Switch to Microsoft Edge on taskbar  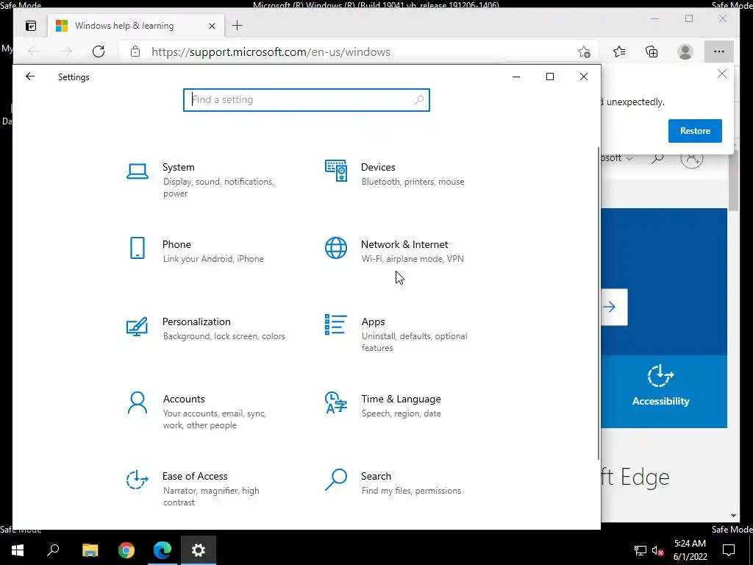tap(163, 550)
